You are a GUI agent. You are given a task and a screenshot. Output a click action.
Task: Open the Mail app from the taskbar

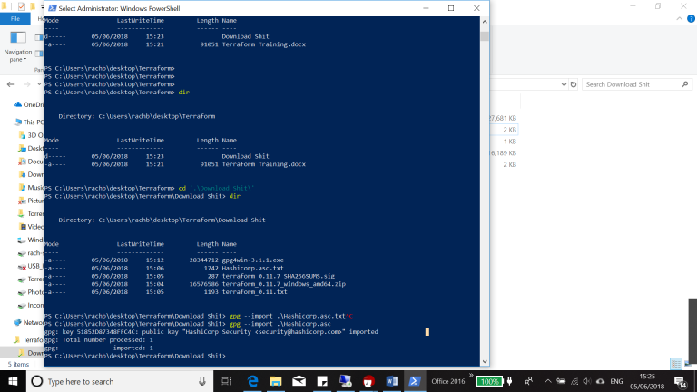click(299, 381)
